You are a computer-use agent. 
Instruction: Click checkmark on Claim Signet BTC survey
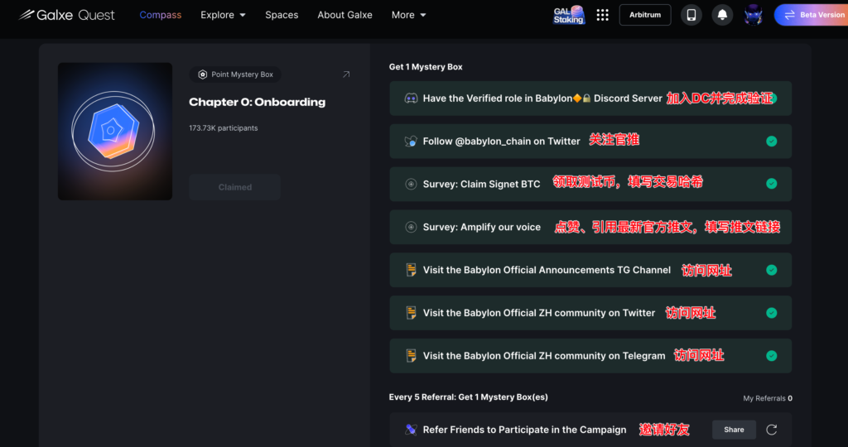point(772,184)
